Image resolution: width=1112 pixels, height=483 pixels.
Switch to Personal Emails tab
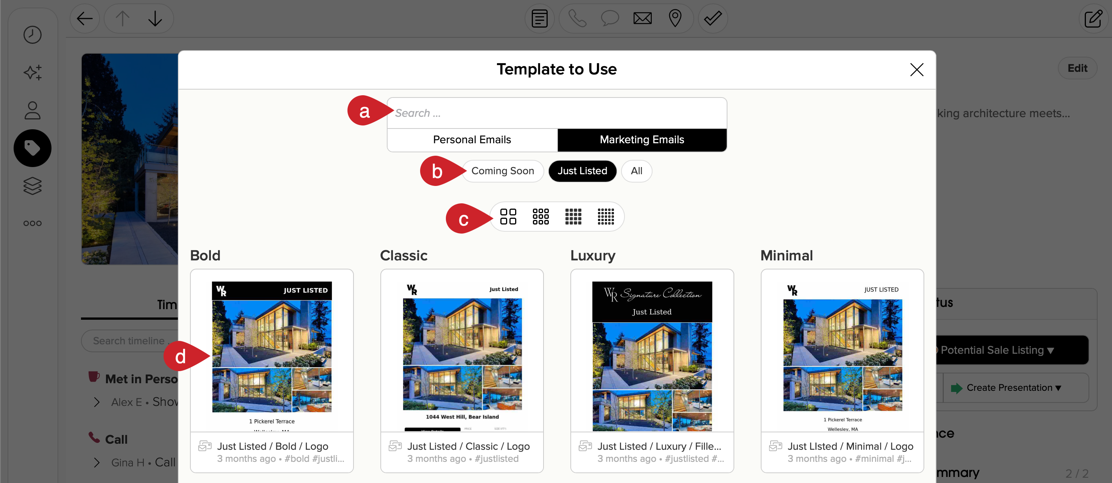click(x=472, y=139)
